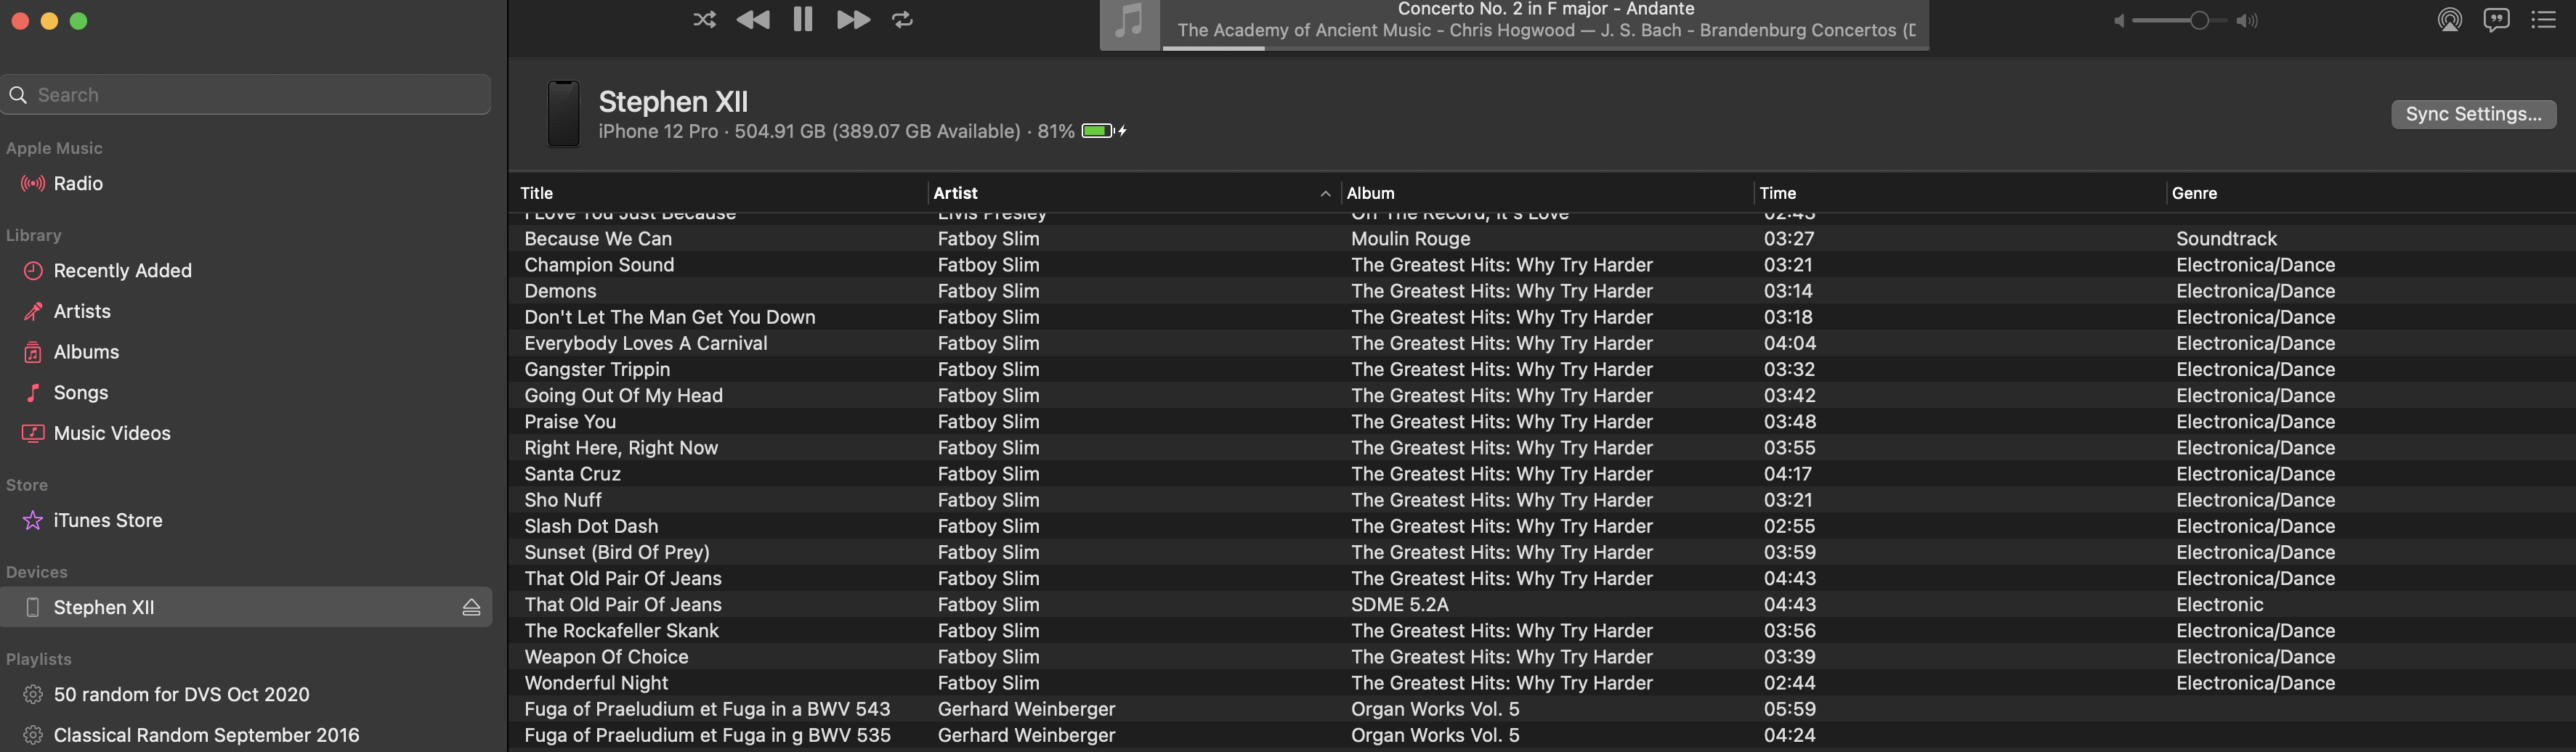
Task: Click the battery charging indicator
Action: [1104, 131]
